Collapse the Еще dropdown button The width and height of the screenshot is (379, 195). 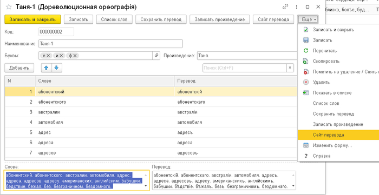click(308, 19)
